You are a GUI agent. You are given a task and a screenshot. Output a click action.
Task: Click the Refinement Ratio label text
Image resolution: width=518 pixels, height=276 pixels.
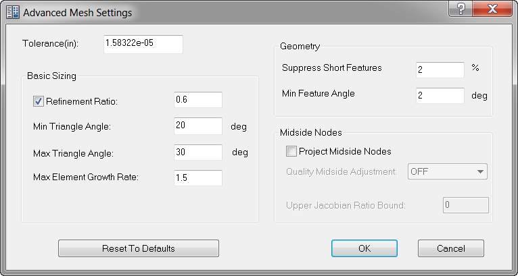82,101
